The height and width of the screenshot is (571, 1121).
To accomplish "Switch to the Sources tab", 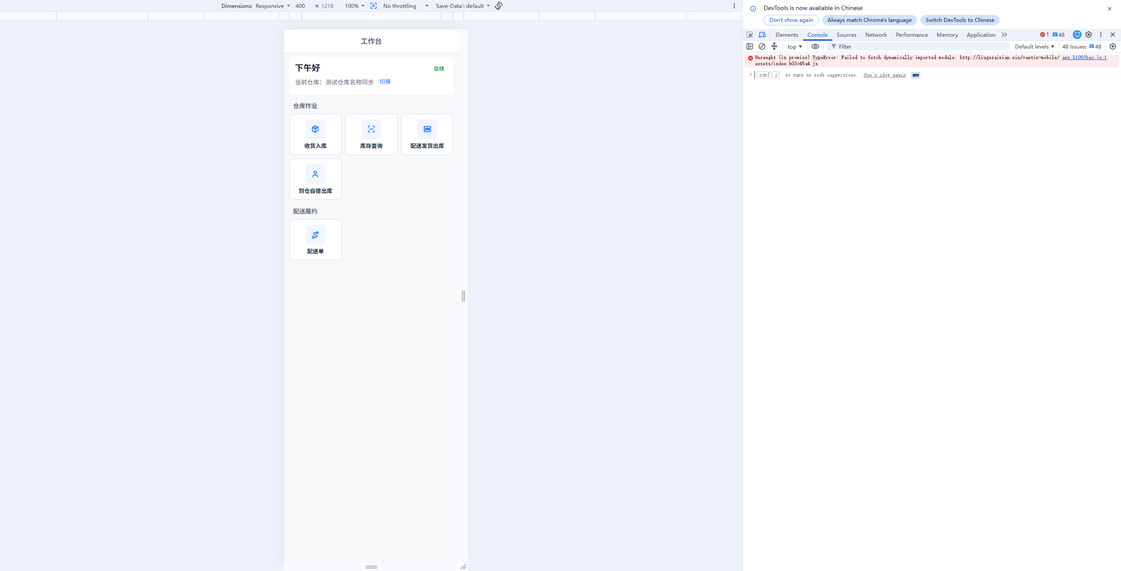I will point(846,35).
